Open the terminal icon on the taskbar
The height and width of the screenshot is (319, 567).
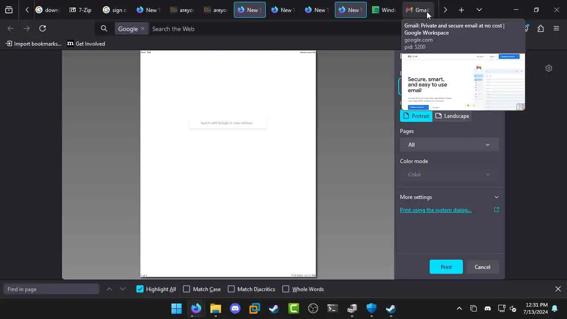pyautogui.click(x=333, y=308)
